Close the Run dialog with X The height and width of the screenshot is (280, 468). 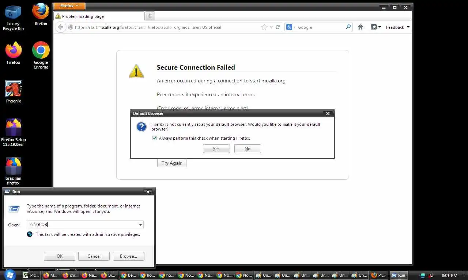[x=148, y=192]
